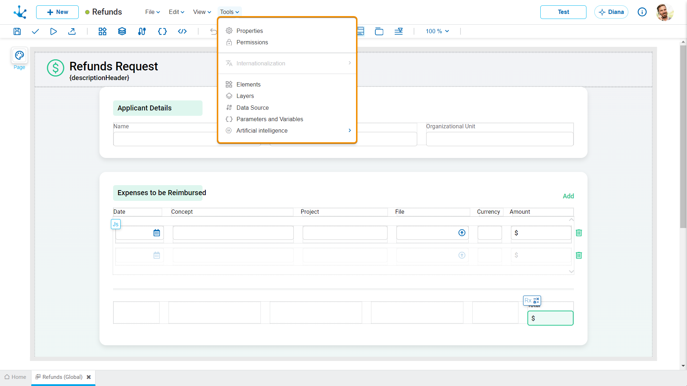This screenshot has height=386, width=687.
Task: Click the New button
Action: click(x=57, y=12)
